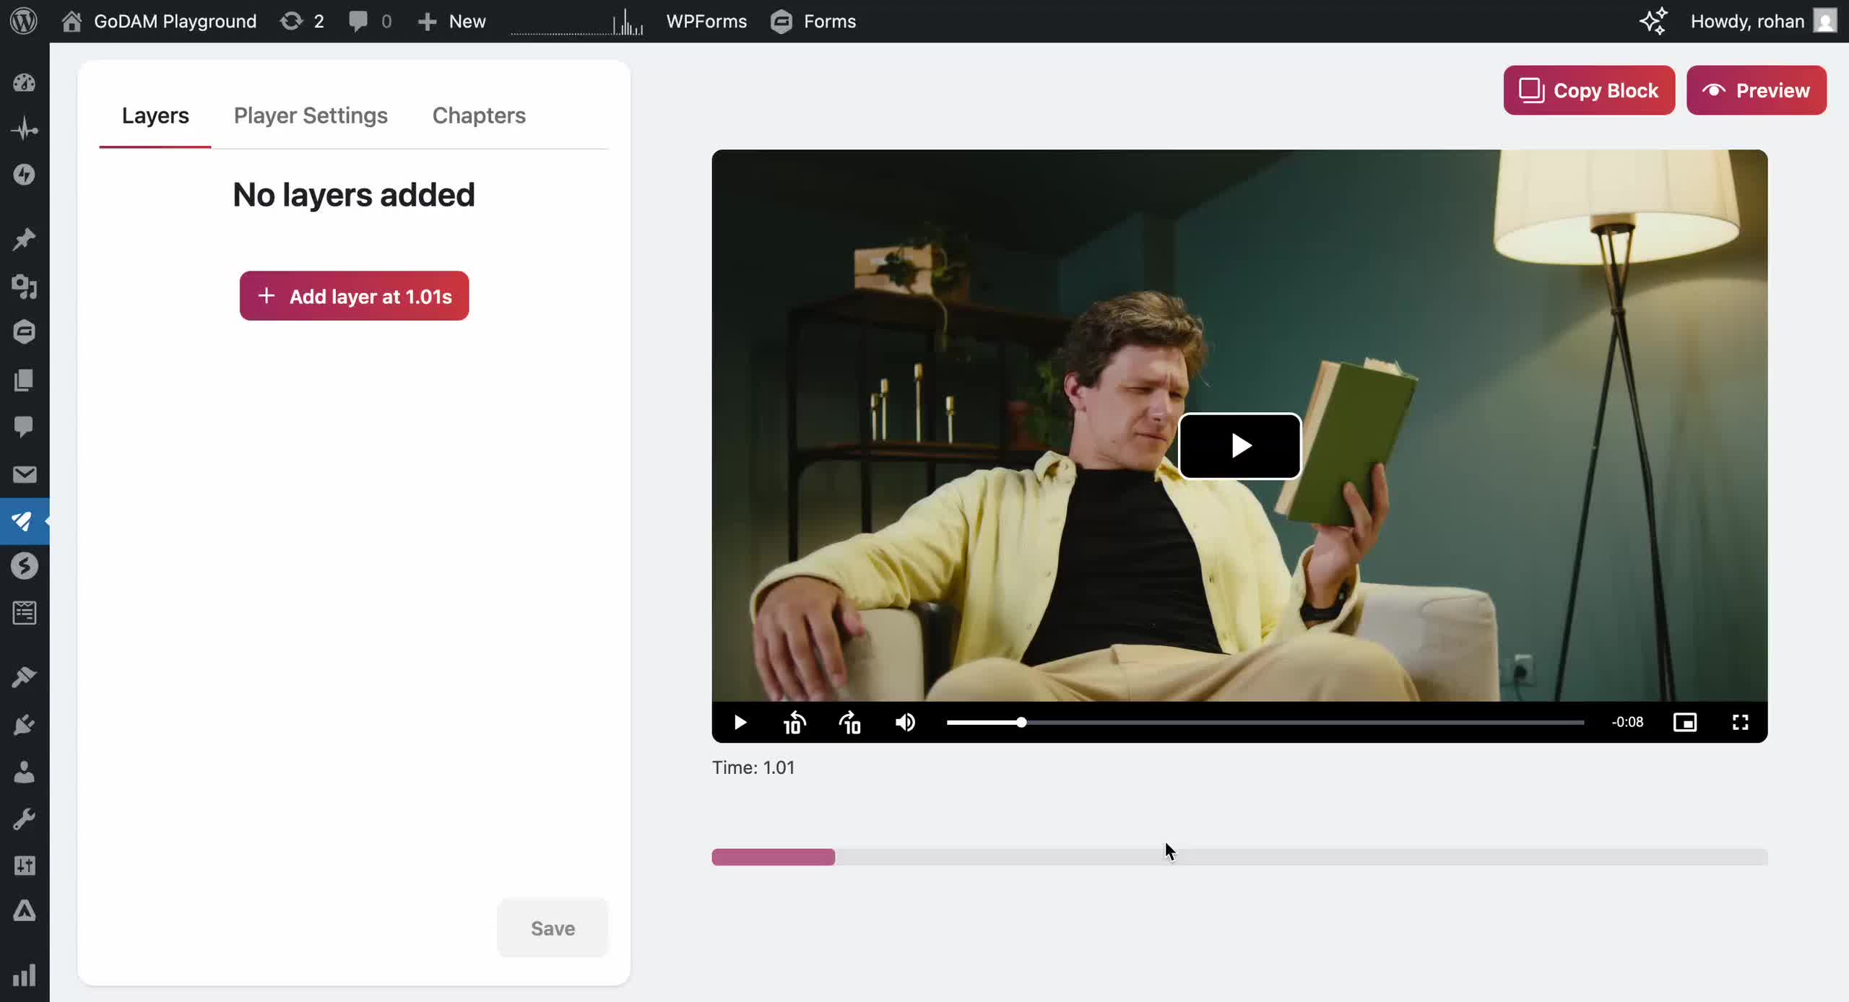Mute the video player audio
Image resolution: width=1849 pixels, height=1002 pixels.
[x=905, y=722]
